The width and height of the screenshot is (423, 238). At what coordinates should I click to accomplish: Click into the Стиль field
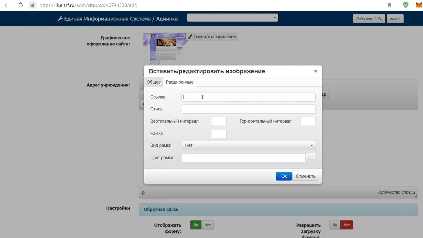[249, 109]
